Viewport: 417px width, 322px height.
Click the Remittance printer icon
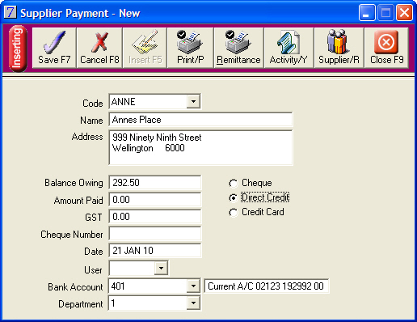pos(238,42)
